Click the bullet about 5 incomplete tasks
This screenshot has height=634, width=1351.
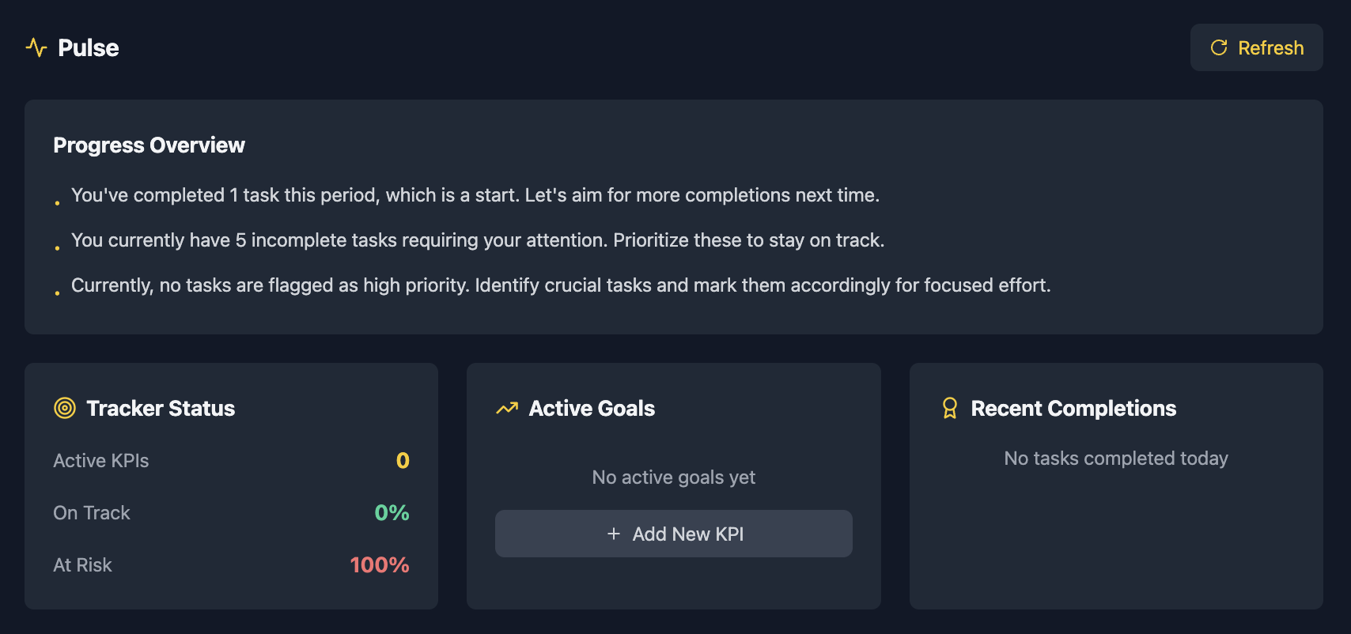coord(478,240)
